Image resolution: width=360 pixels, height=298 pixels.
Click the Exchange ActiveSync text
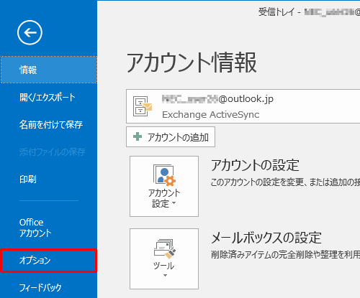tap(211, 115)
